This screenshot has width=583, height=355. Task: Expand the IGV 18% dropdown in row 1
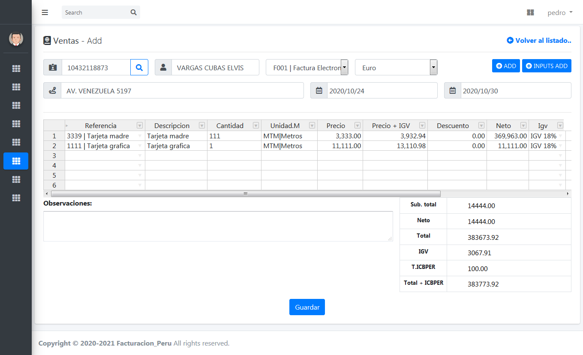click(x=560, y=136)
